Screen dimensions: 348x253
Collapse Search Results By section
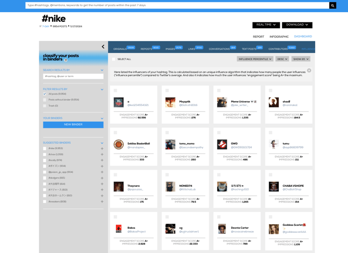102,70
